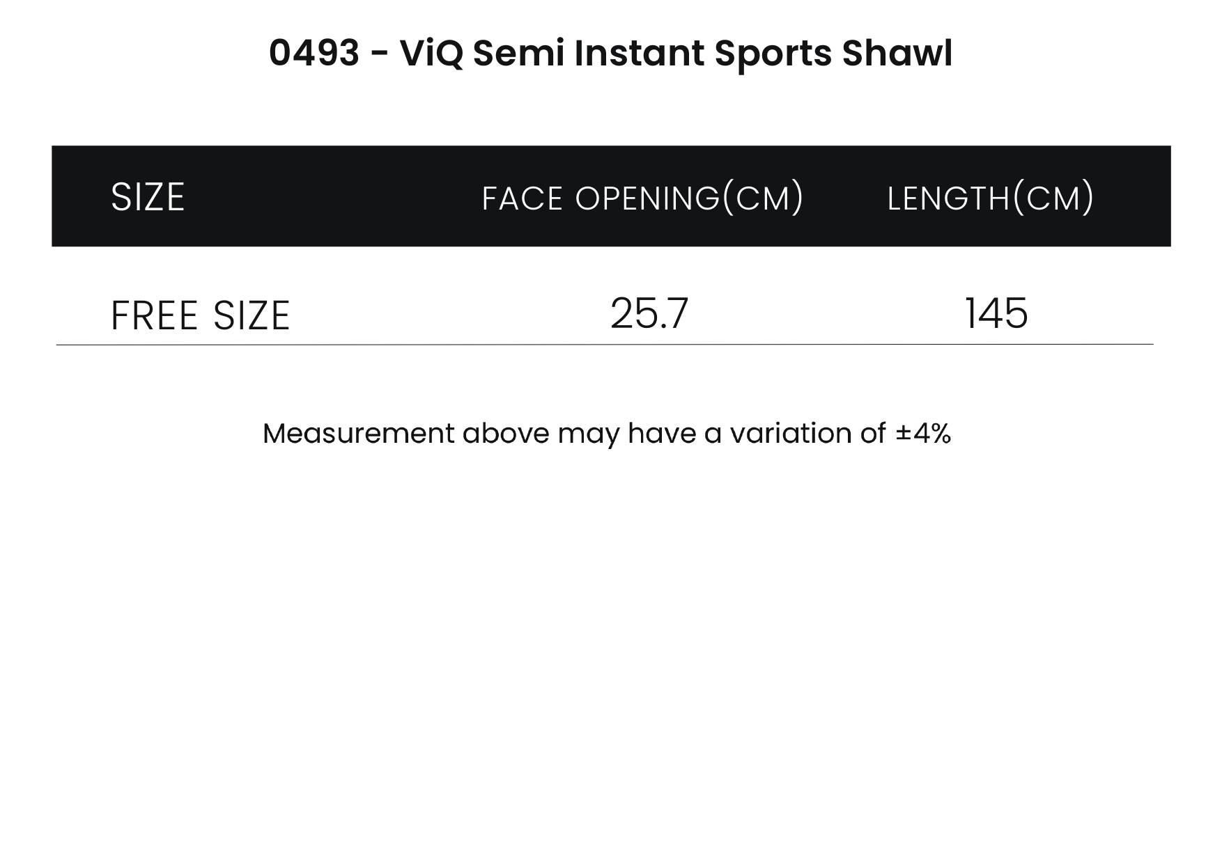
Task: Click the black table header bar
Action: coord(611,196)
